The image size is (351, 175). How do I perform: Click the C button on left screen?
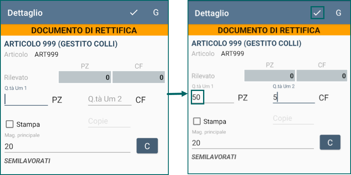(147, 146)
